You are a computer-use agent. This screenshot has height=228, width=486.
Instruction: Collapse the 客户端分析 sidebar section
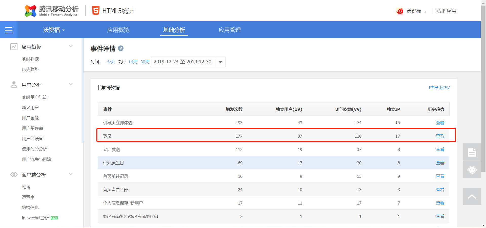click(x=71, y=174)
